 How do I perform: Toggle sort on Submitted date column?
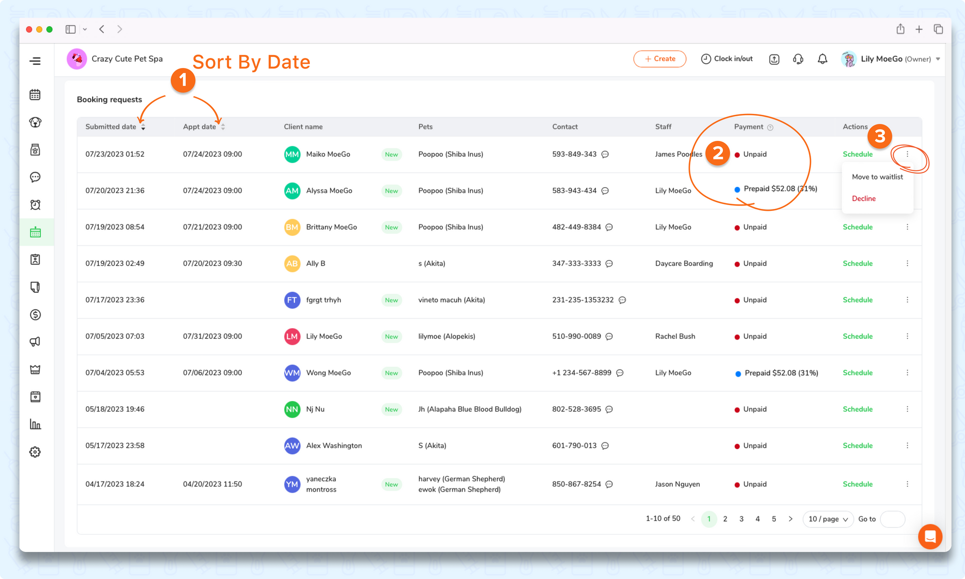143,127
